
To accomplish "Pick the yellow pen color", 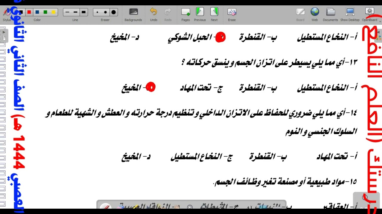I will pyautogui.click(x=53, y=12).
